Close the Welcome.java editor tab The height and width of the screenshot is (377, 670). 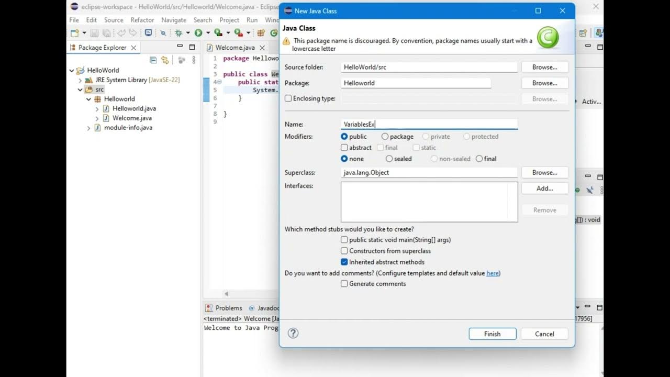coord(262,48)
